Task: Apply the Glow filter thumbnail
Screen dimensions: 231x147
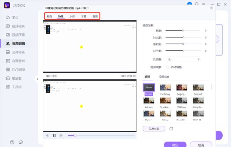Action: pyautogui.click(x=165, y=114)
